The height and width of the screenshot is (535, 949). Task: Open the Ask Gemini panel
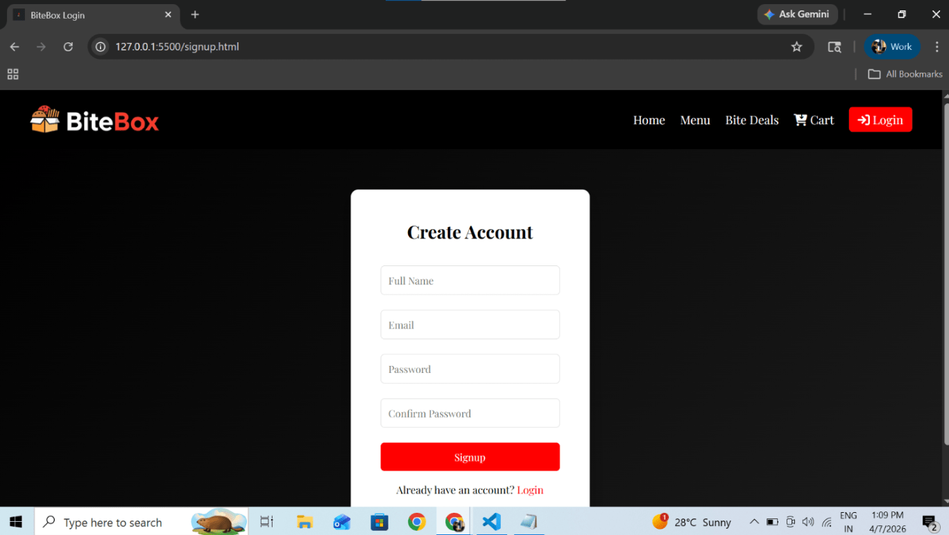coord(797,14)
